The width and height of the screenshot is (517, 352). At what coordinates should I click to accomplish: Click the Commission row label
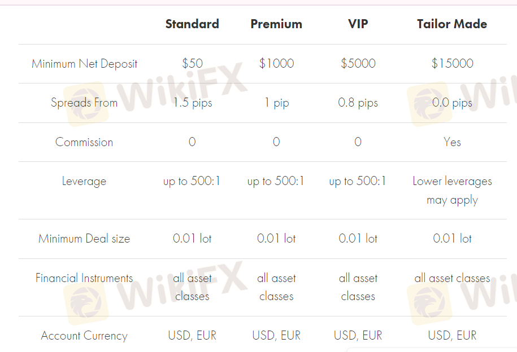[84, 142]
